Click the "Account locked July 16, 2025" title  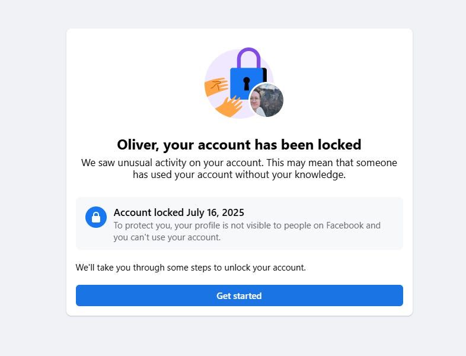pos(178,212)
